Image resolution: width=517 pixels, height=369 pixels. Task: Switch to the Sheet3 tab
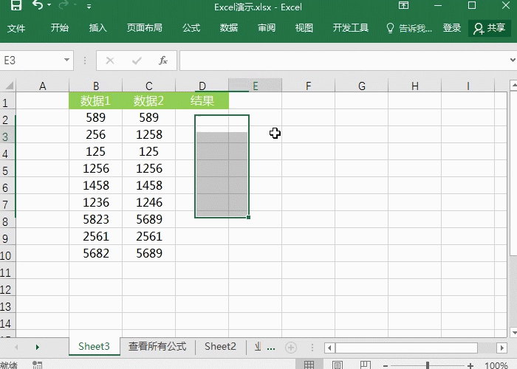(x=94, y=346)
